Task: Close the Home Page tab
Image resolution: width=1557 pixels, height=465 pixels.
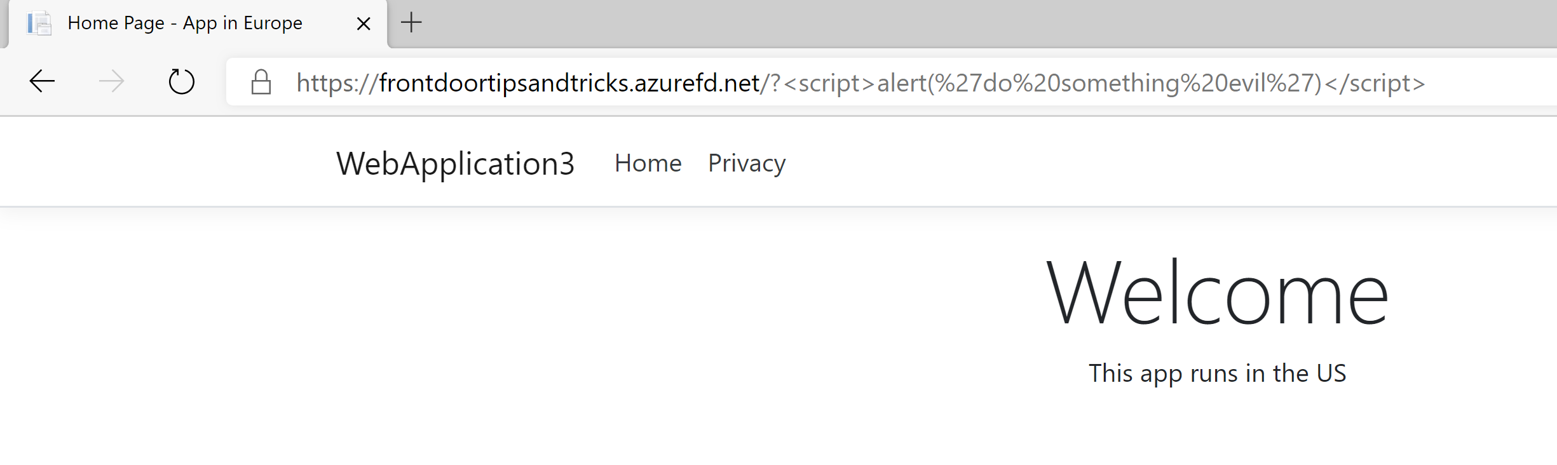Action: pos(364,24)
